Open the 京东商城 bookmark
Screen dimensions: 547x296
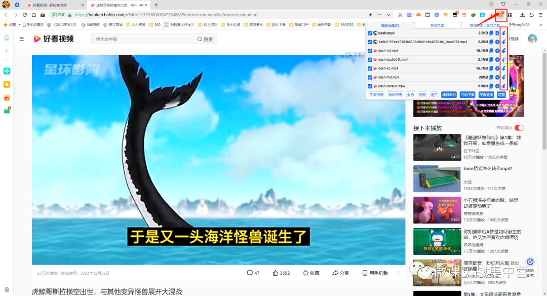113,25
